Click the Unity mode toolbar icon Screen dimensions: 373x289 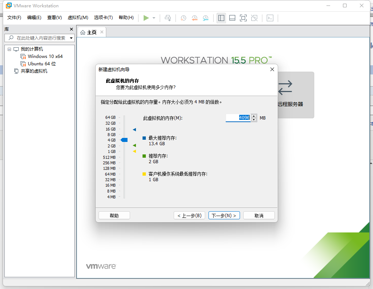[x=254, y=18]
